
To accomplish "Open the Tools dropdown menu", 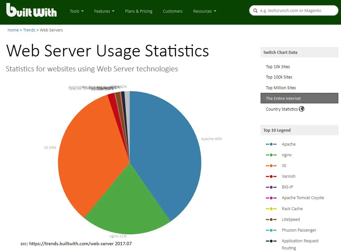I will (x=77, y=11).
